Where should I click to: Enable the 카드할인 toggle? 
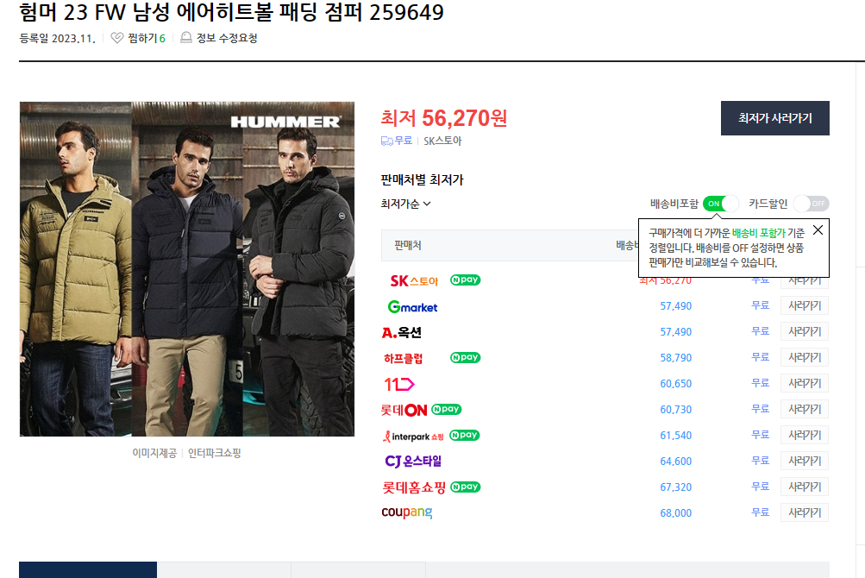(x=811, y=204)
